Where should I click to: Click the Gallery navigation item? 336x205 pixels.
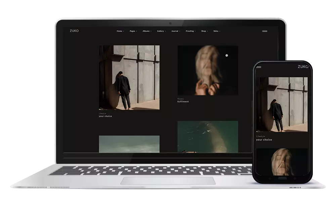[x=160, y=31]
